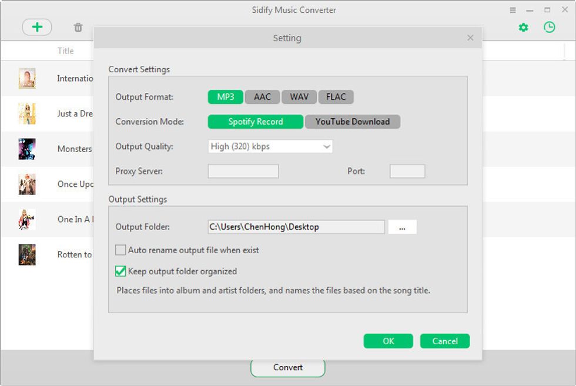This screenshot has width=576, height=386.
Task: Click the Internatio track title
Action: click(x=75, y=78)
